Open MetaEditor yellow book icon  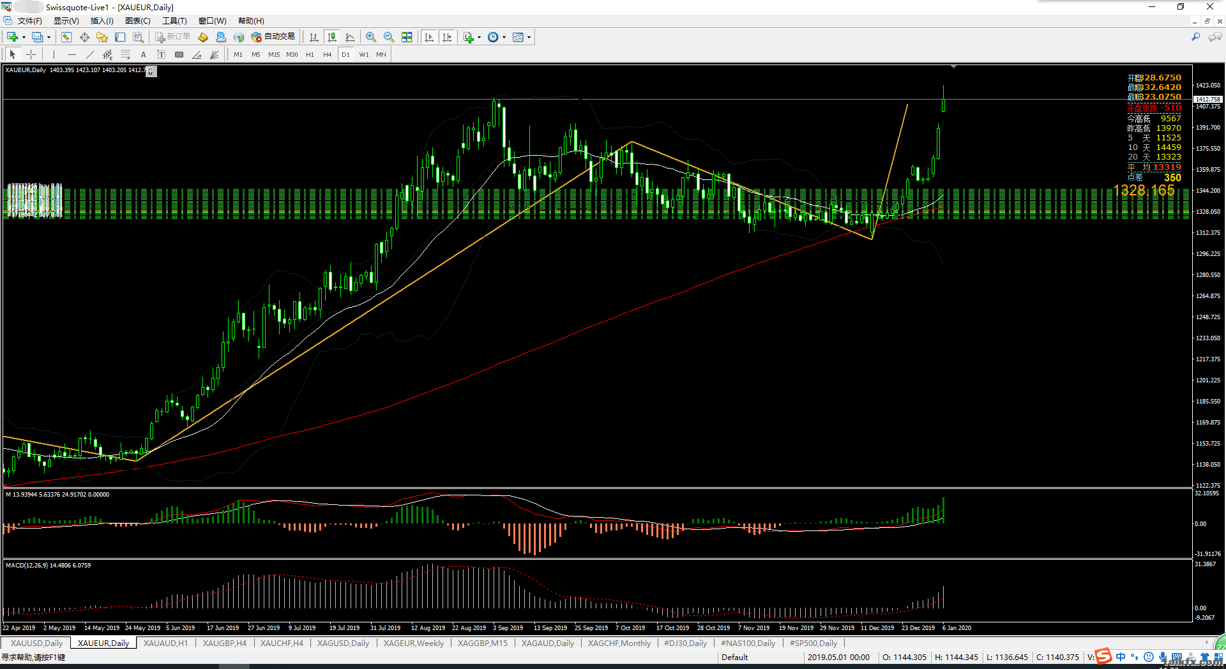click(x=203, y=37)
